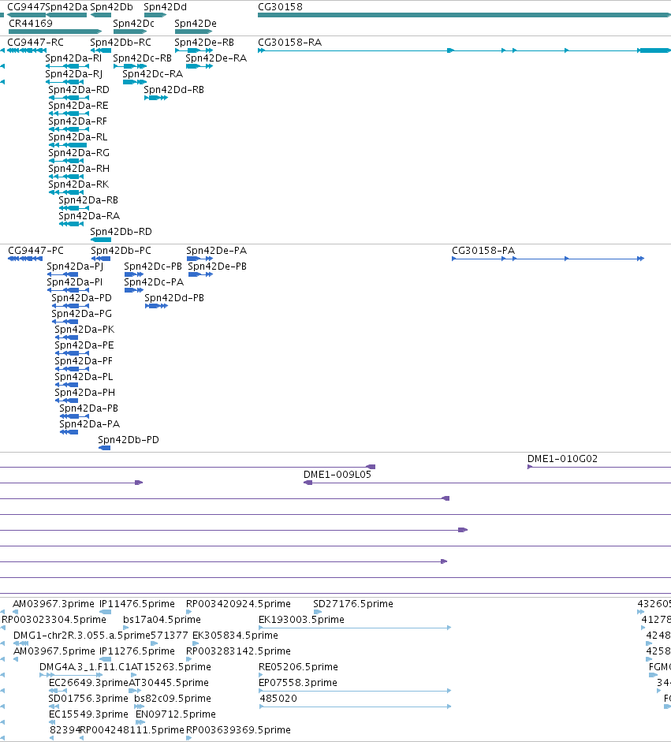Open protein Spn42Da-PI
Image resolution: width=671 pixels, height=742 pixels.
pyautogui.click(x=74, y=282)
